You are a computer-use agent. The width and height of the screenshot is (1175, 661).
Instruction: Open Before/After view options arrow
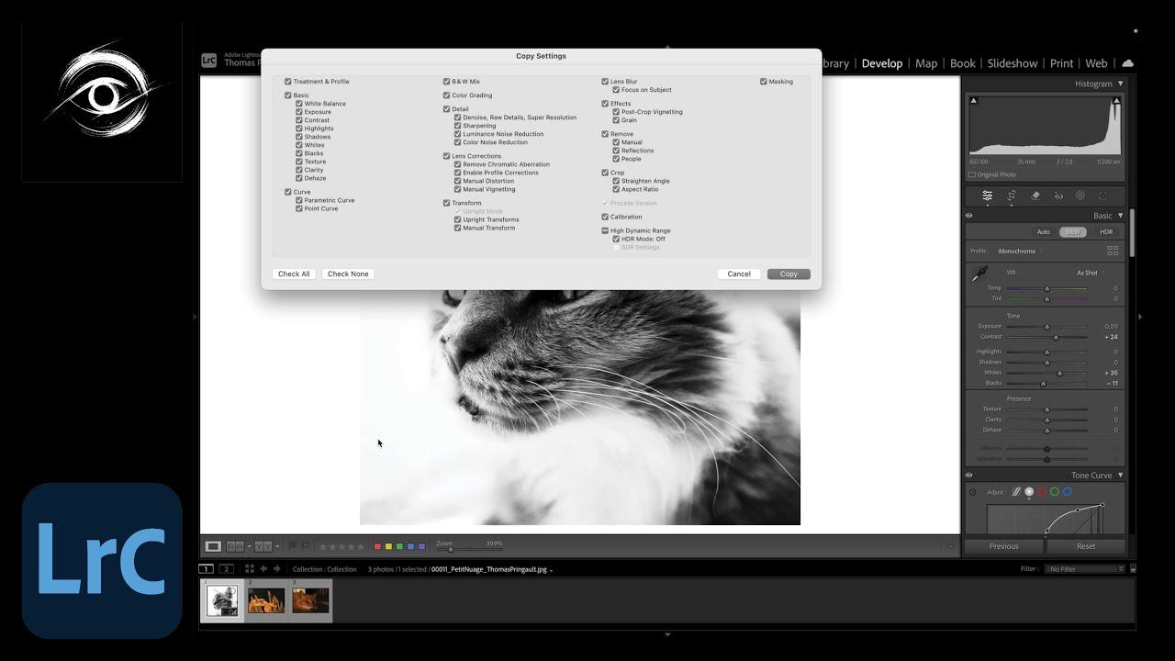click(x=276, y=546)
